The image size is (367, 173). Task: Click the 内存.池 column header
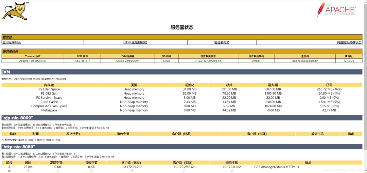click(49, 85)
